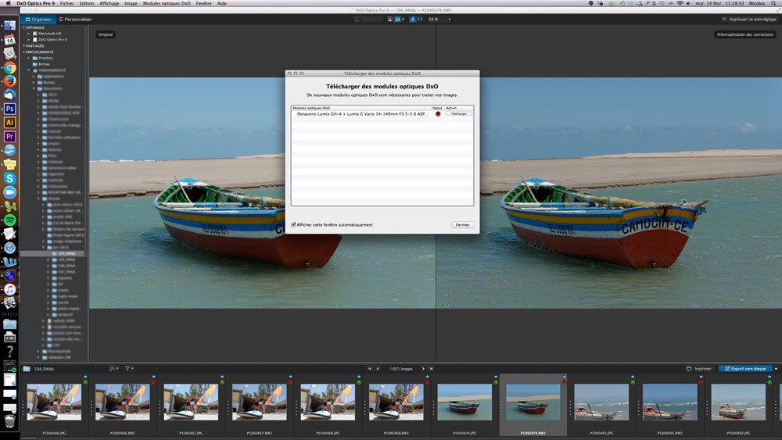Select thumbnail P1040467.JPG
Viewport: 782px width, 440px height.
pyautogui.click(x=191, y=402)
